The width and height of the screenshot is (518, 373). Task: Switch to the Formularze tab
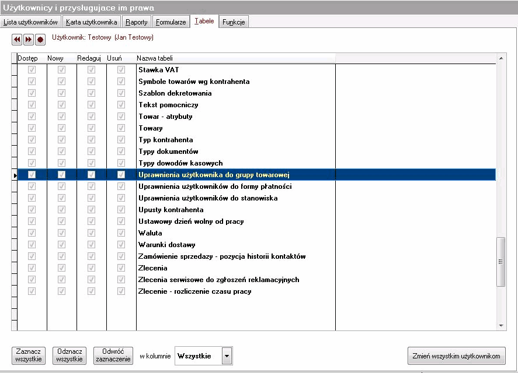(x=171, y=22)
